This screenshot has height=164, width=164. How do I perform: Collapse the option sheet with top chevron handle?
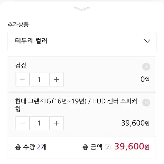[x=82, y=9]
